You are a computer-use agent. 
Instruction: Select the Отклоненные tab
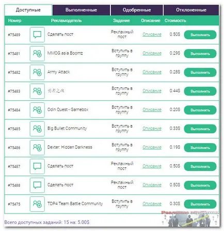coord(191,10)
